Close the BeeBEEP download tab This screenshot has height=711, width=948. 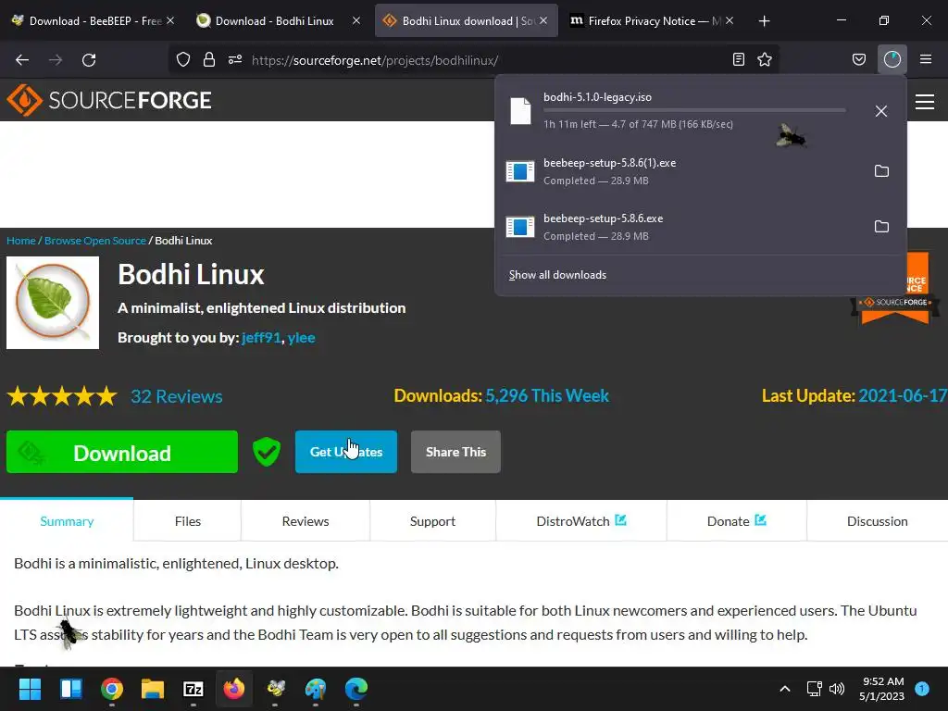click(170, 20)
